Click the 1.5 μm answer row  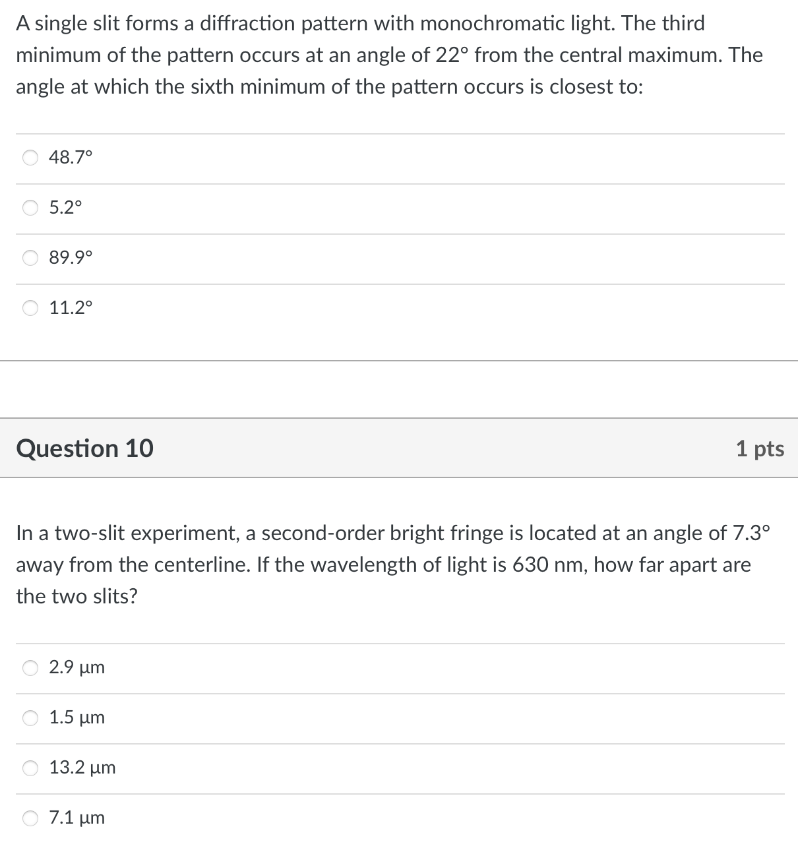pos(264,718)
